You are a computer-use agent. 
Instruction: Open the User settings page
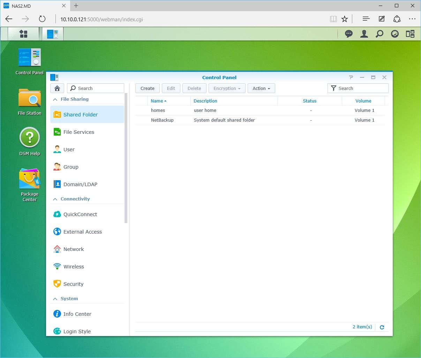87,149
